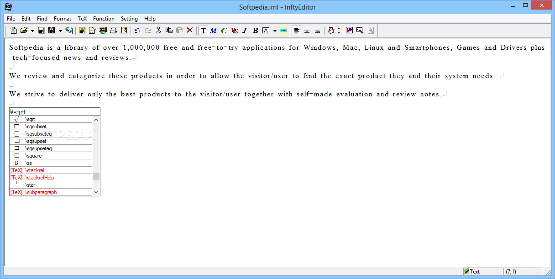The width and height of the screenshot is (555, 279).
Task: Select \sqsupset in the command list
Action: click(51, 141)
